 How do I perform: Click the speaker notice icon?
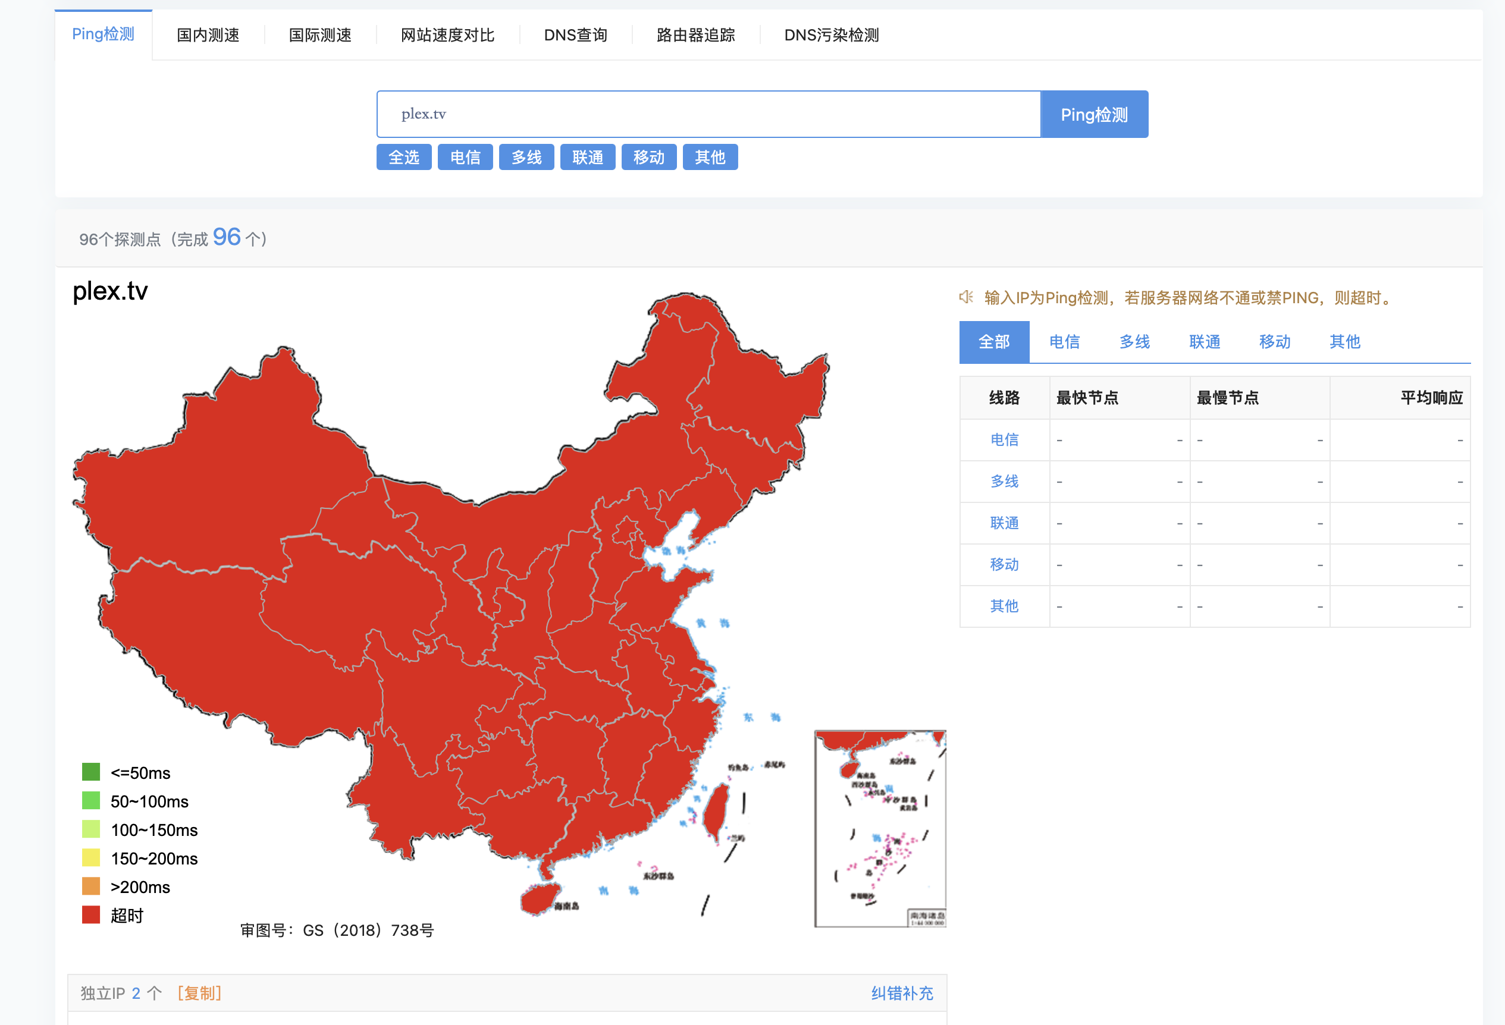click(965, 297)
